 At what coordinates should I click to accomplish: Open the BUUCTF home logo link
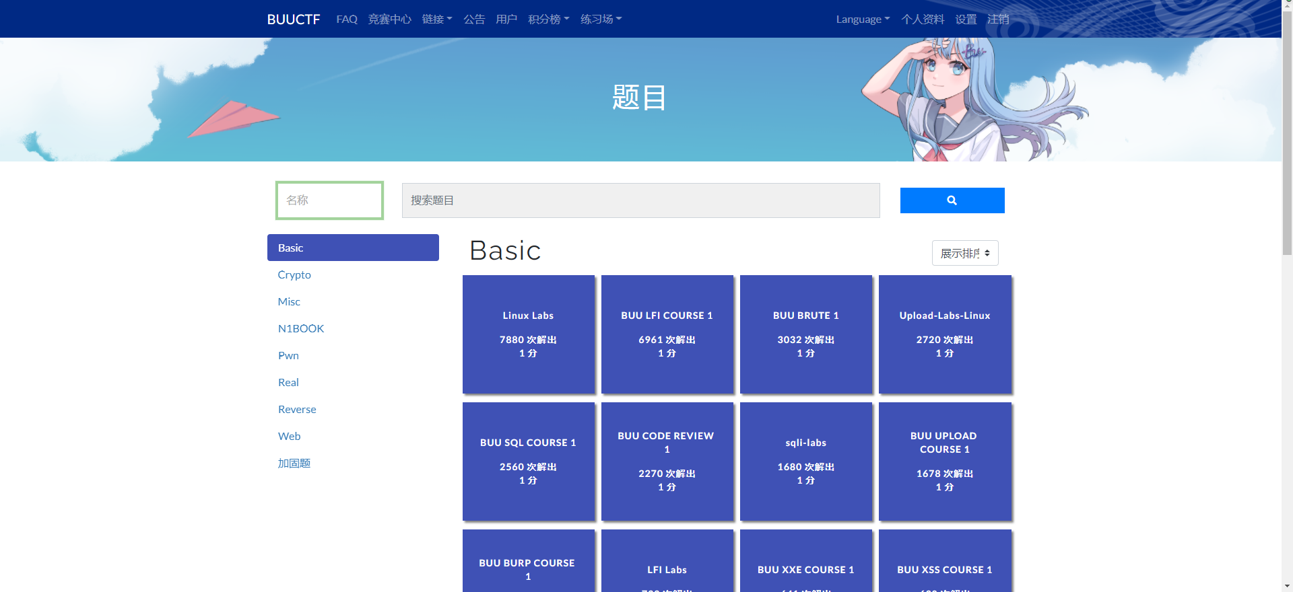[x=294, y=20]
